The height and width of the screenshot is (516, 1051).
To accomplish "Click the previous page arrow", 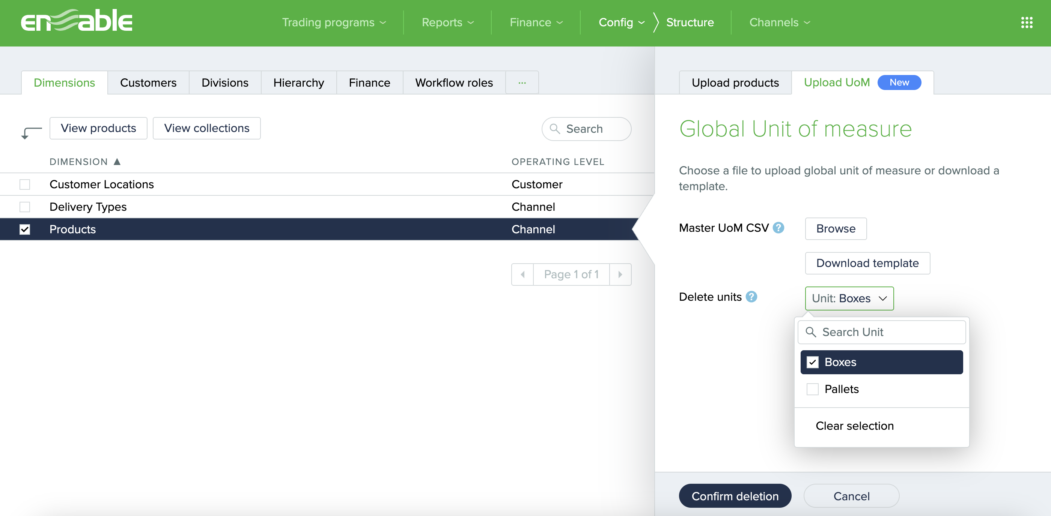I will (522, 274).
